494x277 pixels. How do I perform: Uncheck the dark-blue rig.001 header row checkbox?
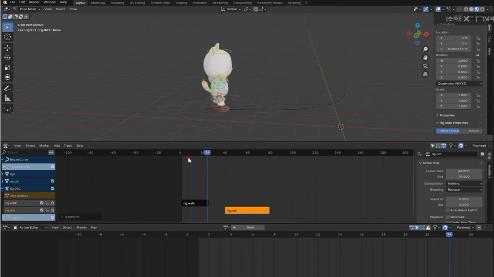[x=52, y=189]
